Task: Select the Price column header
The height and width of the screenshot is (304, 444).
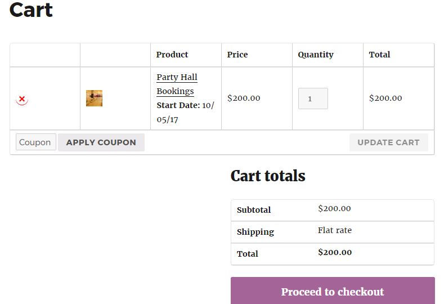Action: click(237, 55)
